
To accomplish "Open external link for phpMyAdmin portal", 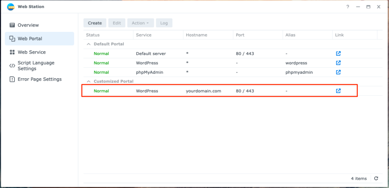I will click(338, 72).
